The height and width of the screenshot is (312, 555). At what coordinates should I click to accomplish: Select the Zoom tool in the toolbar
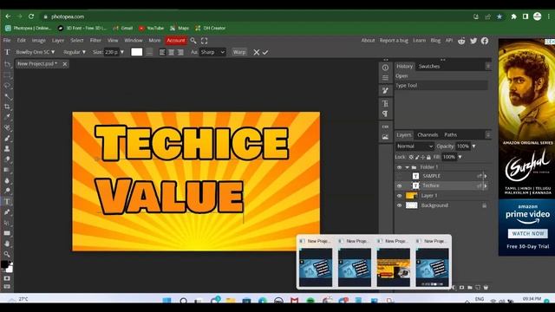(7, 254)
